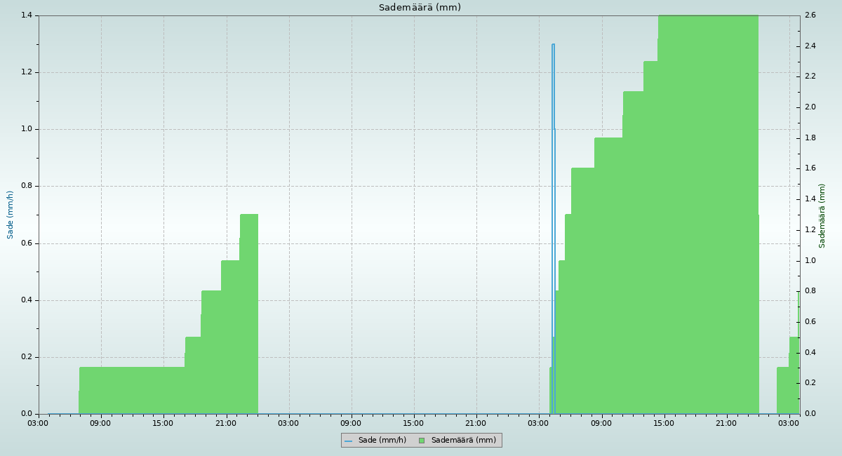The width and height of the screenshot is (842, 456).
Task: Click the first 09:00 time axis label
Action: [101, 423]
